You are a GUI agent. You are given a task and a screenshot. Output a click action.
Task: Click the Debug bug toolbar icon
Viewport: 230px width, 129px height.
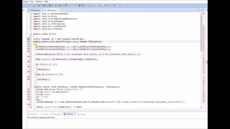[38, 5]
